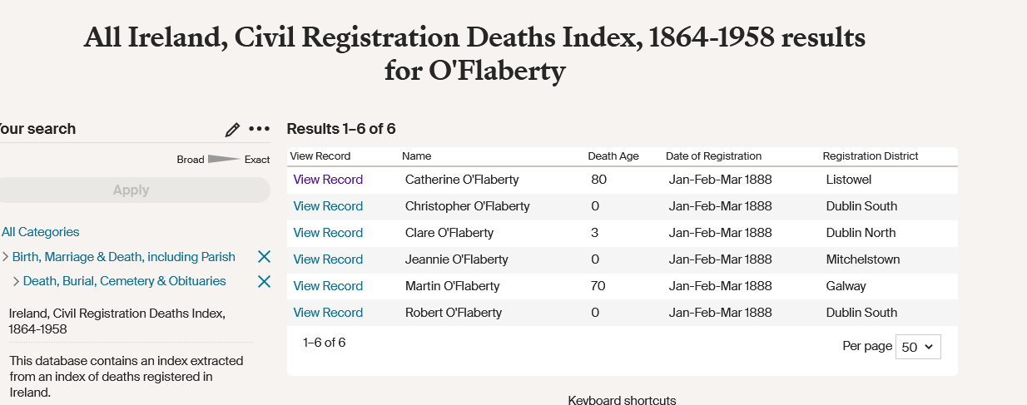Remove Death, Burial, Cemetery & Obituaries filter

pyautogui.click(x=264, y=281)
